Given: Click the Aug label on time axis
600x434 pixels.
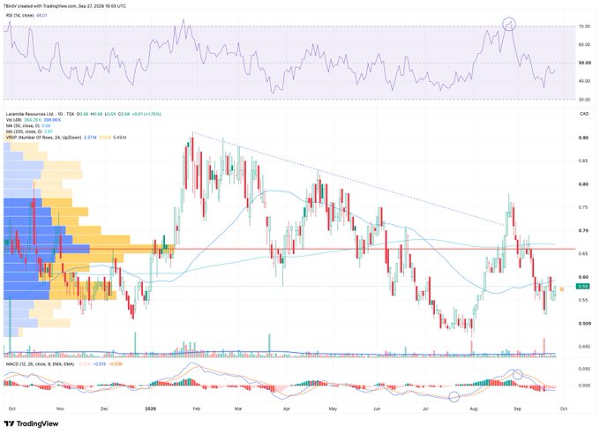Looking at the screenshot, I should pos(473,408).
